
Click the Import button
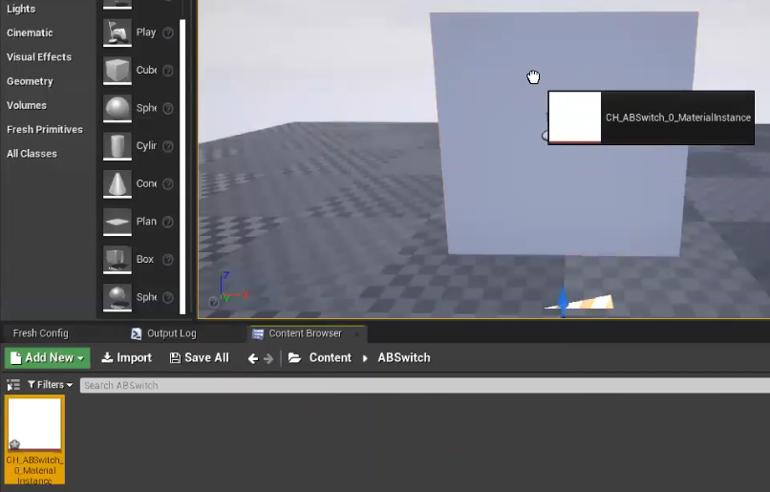click(x=127, y=357)
